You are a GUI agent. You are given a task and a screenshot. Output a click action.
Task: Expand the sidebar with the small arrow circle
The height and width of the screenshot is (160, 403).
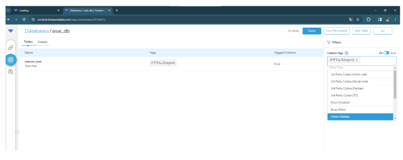(17, 132)
